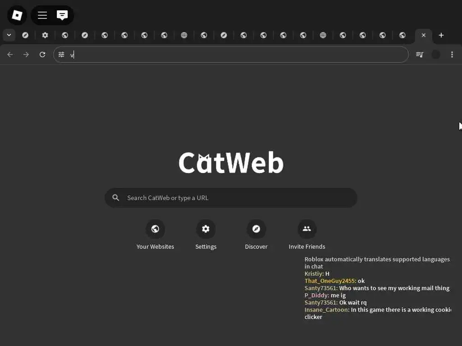Switch to compass tab left of gear tab

click(25, 35)
